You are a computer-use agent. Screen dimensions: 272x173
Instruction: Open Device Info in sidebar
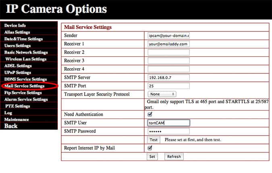pos(15,25)
